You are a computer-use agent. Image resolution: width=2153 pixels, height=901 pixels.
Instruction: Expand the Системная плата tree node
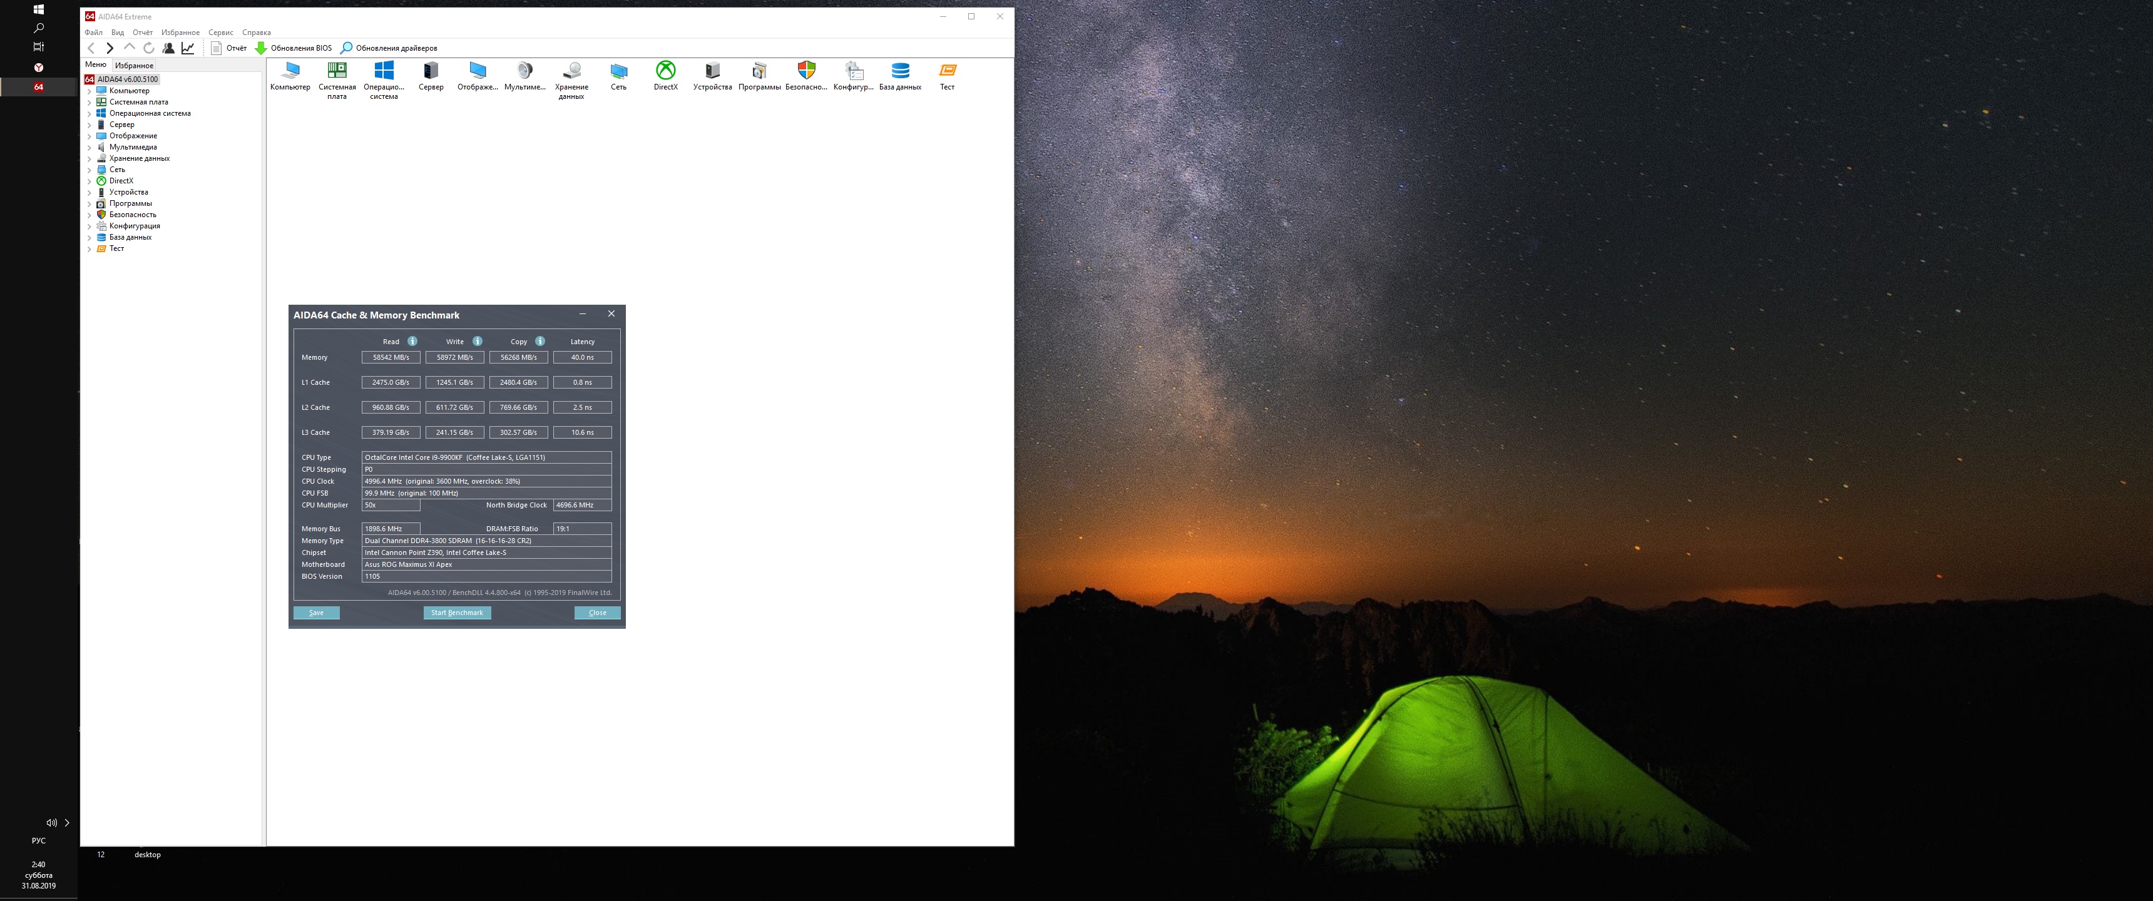[x=89, y=102]
